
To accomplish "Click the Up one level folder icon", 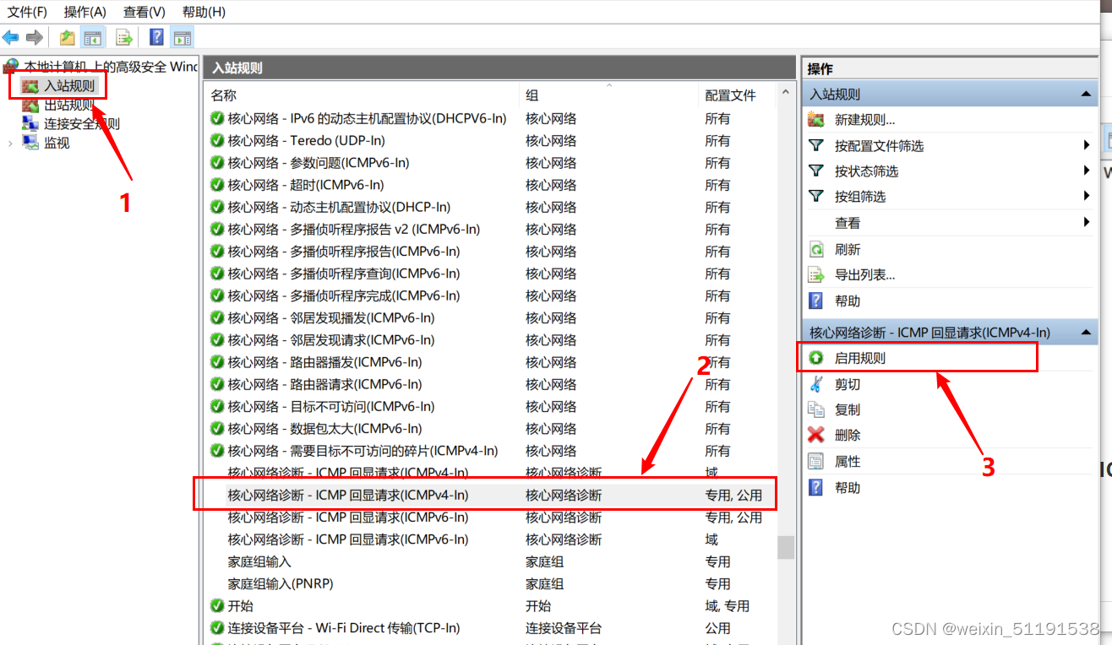I will [x=68, y=37].
